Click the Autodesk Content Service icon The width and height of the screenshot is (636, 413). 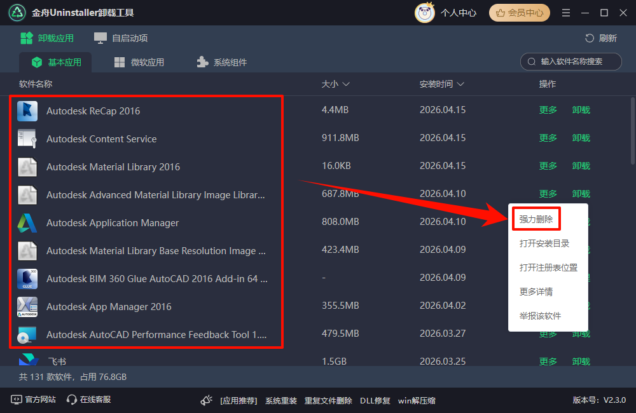pos(27,139)
